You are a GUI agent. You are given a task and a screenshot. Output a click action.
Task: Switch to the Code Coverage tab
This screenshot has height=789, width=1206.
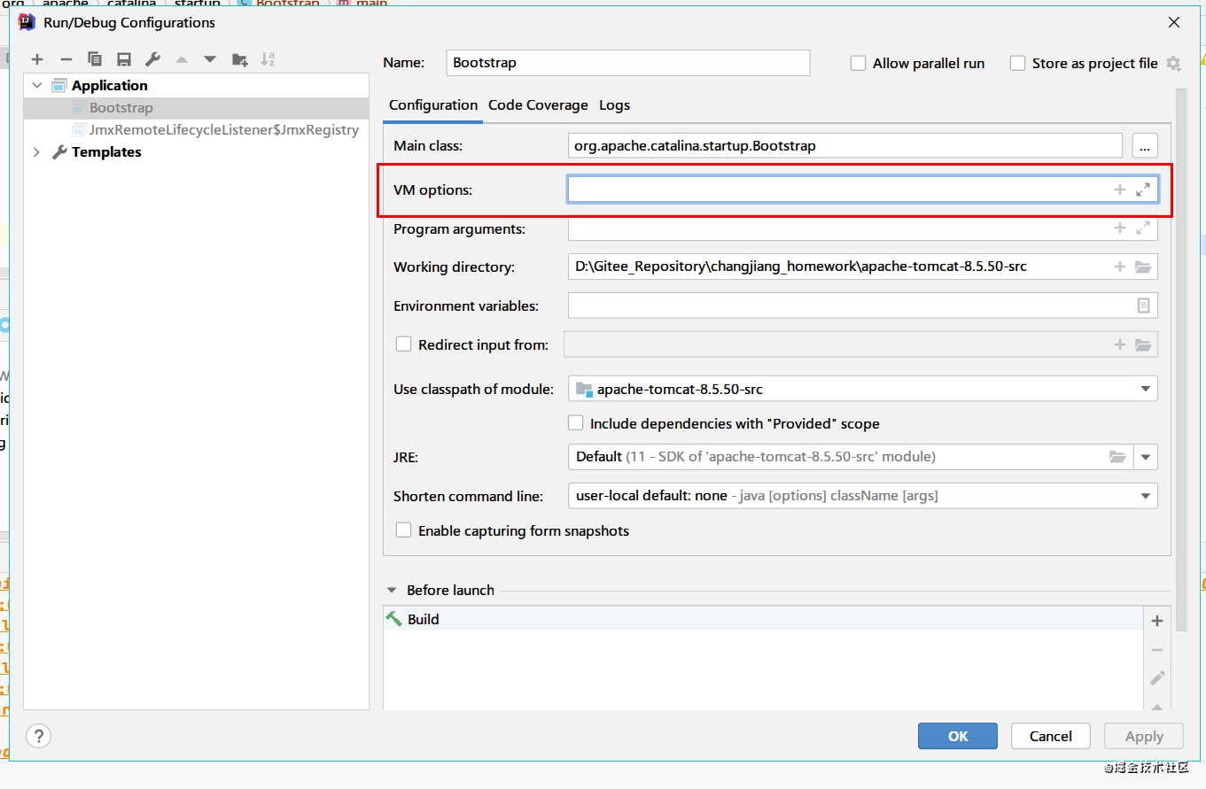(538, 105)
